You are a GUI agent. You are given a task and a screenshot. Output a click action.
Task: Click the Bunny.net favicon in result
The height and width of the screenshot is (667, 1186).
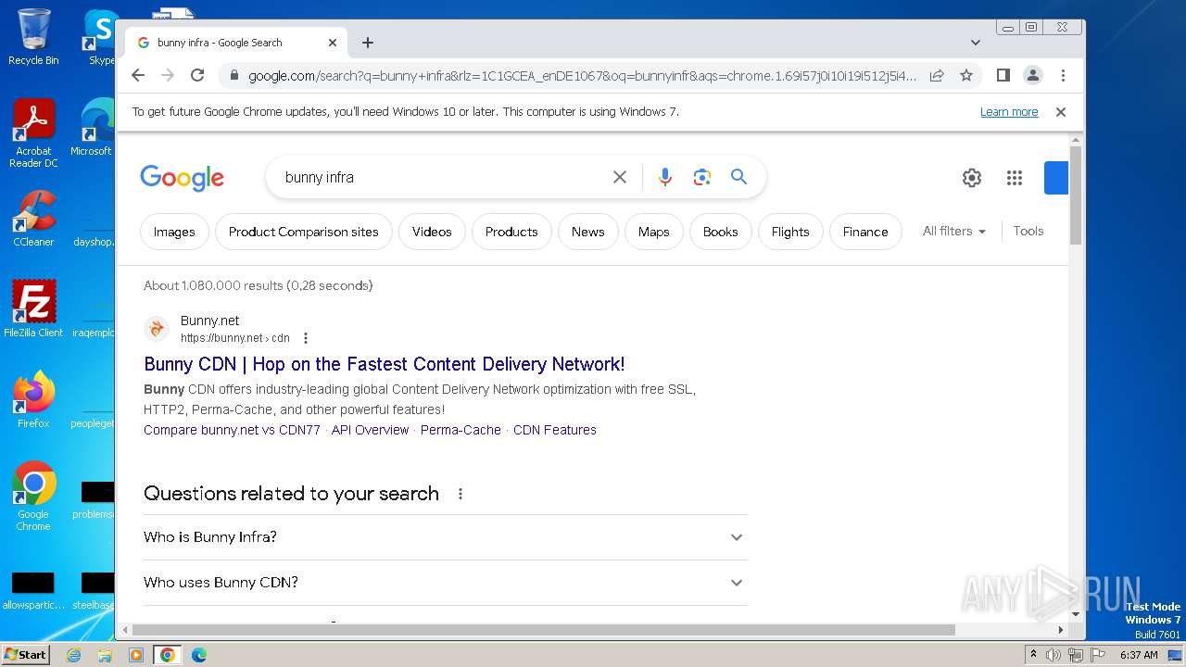157,328
